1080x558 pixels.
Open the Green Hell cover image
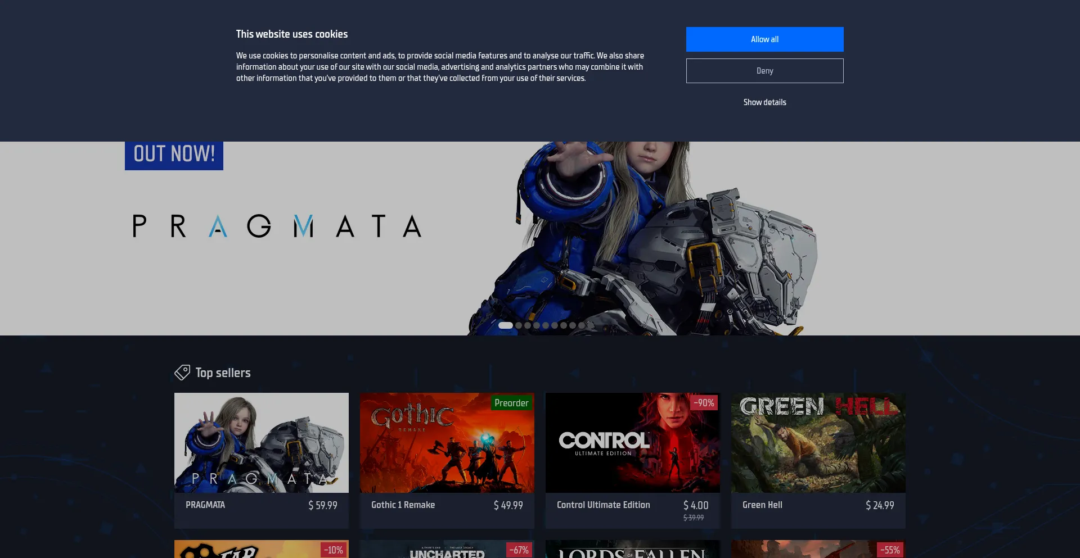(818, 443)
